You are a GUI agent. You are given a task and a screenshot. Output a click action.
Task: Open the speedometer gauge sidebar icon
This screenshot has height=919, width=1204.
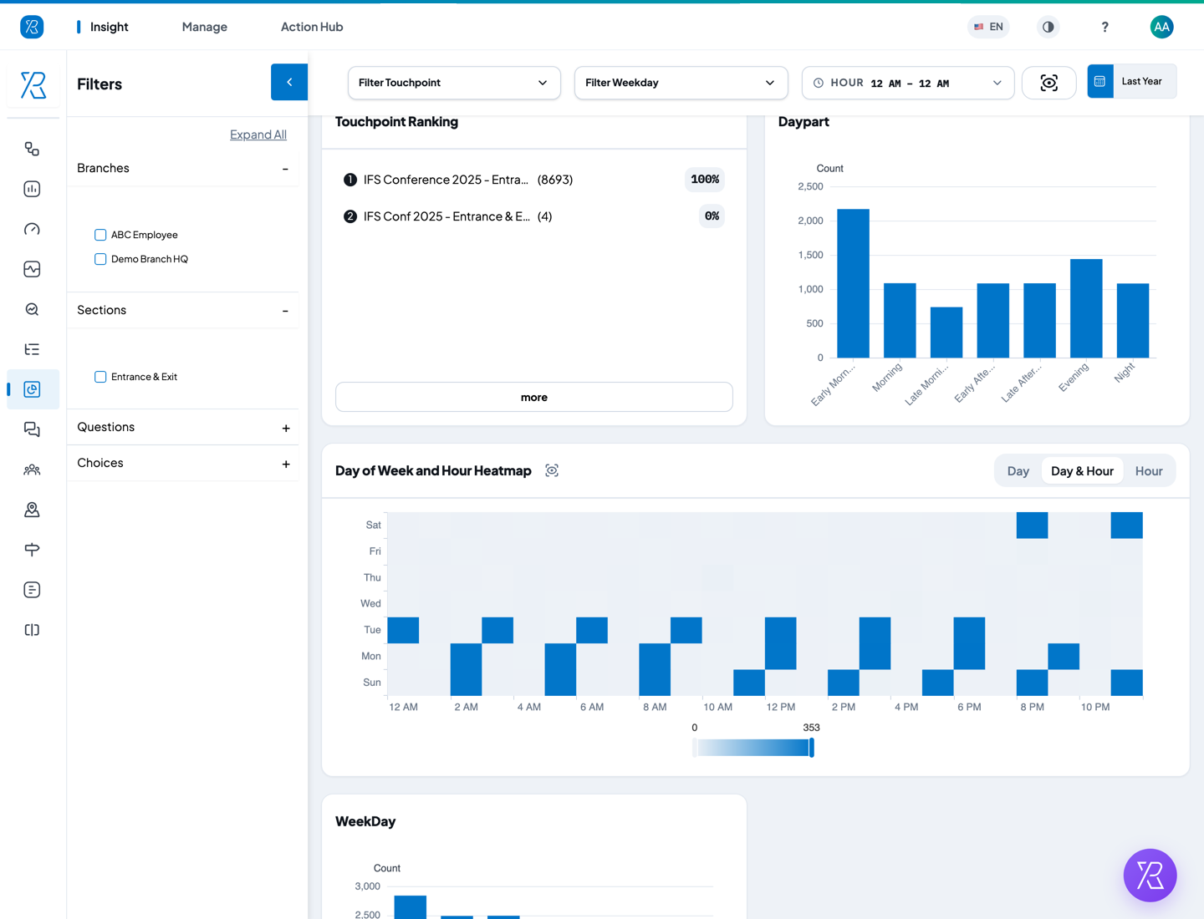tap(32, 229)
